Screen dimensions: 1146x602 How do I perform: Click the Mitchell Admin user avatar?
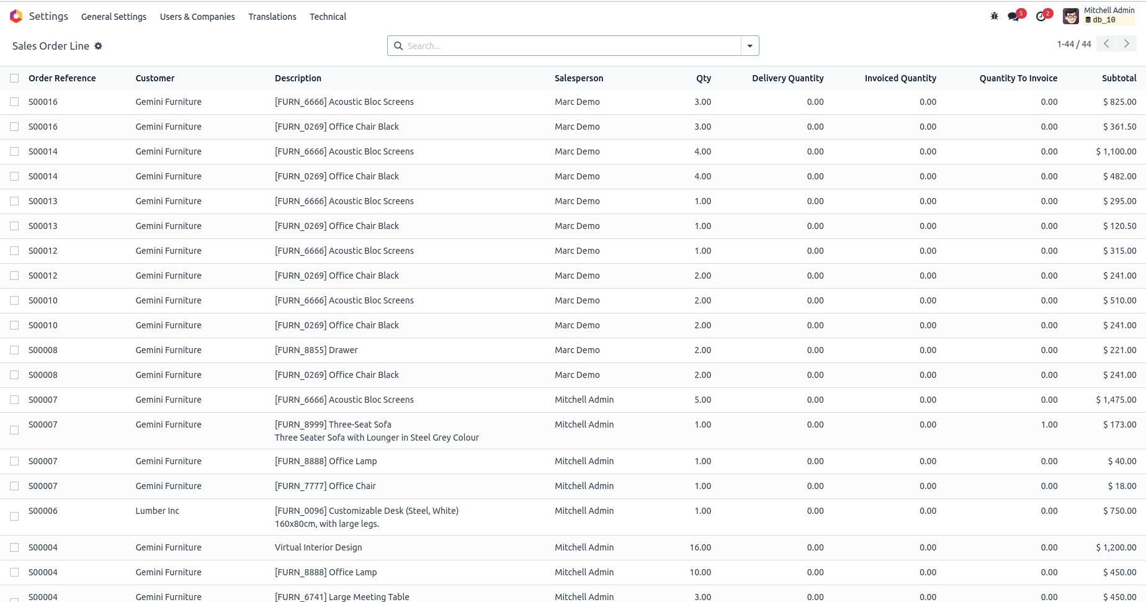coord(1071,16)
